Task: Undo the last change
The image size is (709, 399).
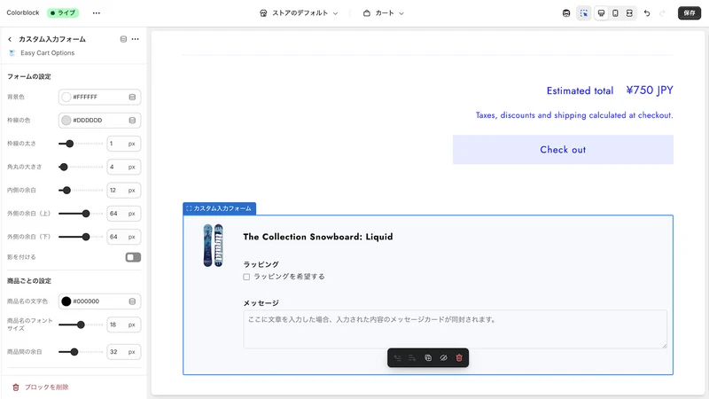Action: coord(647,13)
